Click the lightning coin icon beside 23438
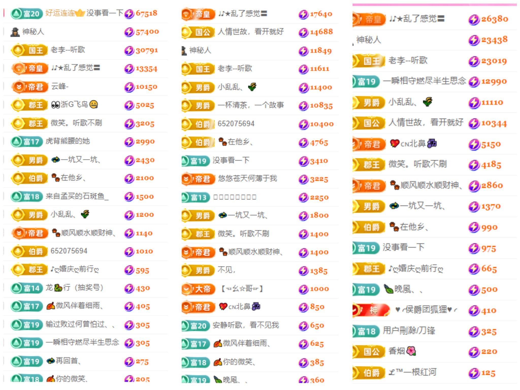 click(474, 40)
